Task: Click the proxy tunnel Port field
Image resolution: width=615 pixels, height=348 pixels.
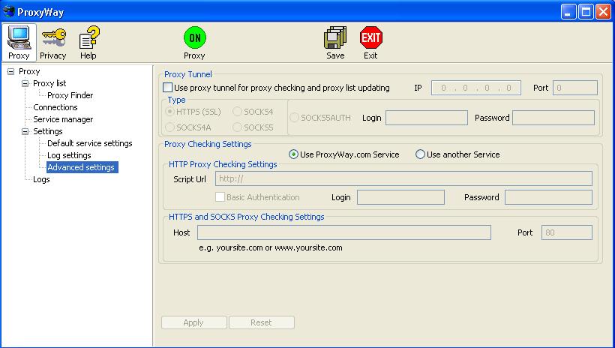Action: point(575,88)
